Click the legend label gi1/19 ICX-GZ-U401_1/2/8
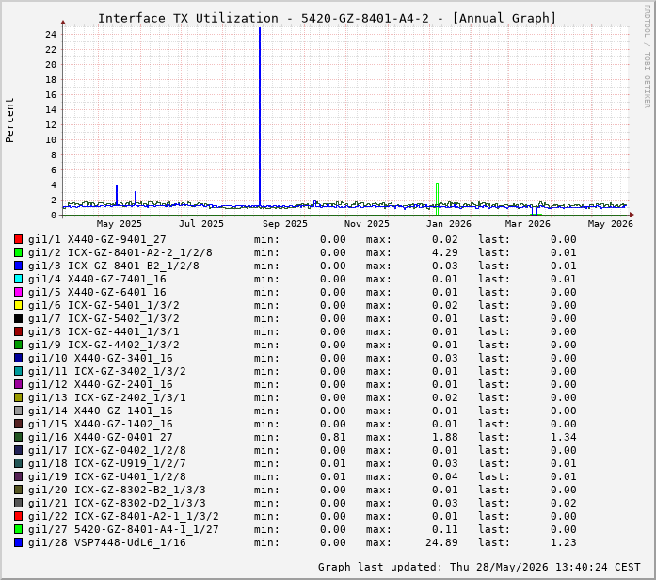 click(107, 476)
